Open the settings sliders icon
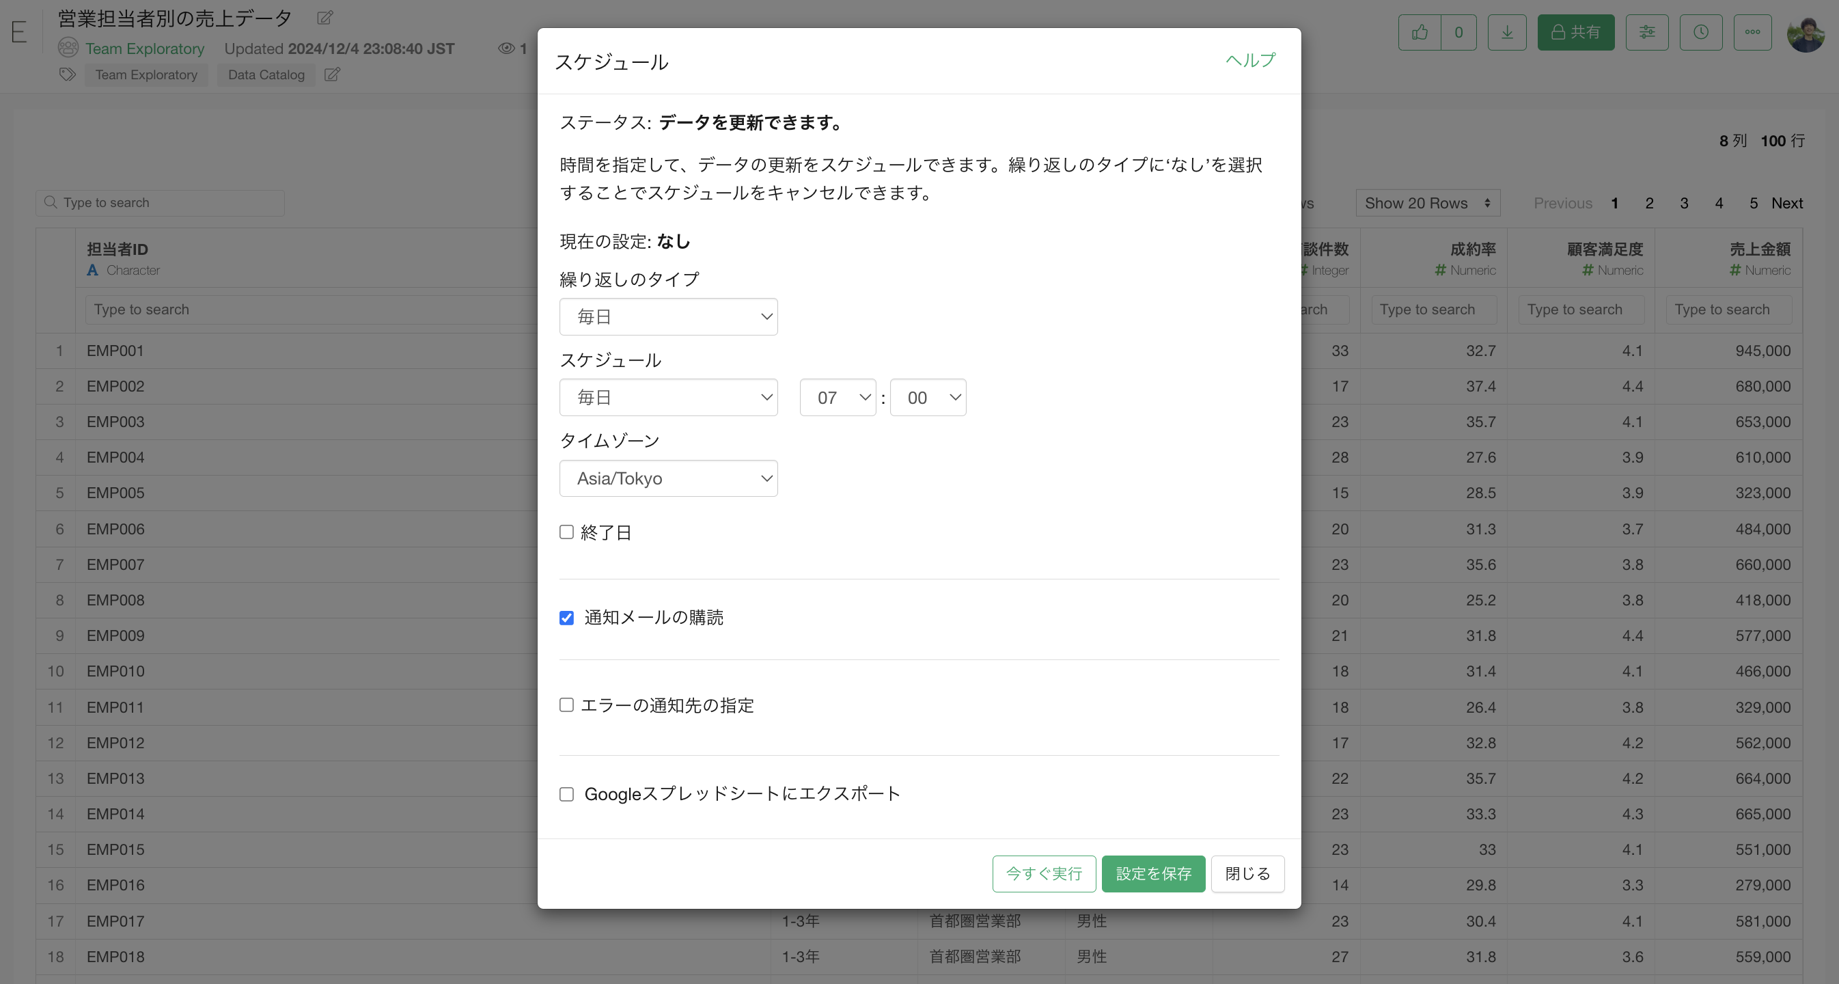The image size is (1839, 984). (1647, 32)
